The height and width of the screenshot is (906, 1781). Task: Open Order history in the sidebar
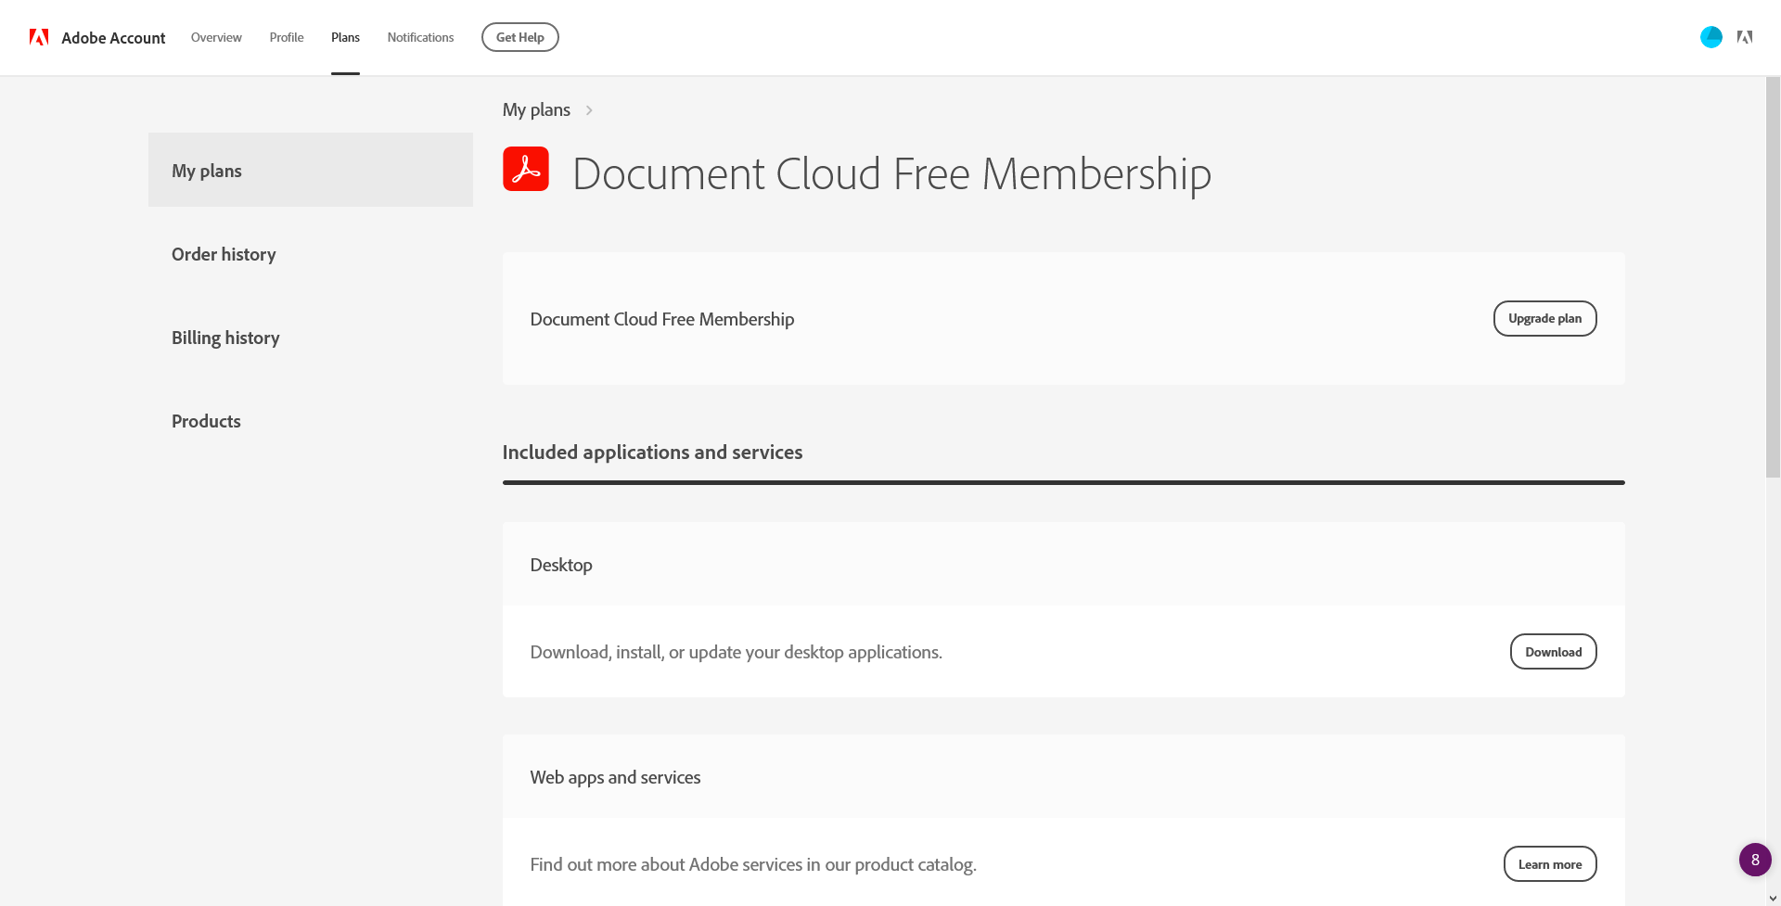(x=224, y=254)
